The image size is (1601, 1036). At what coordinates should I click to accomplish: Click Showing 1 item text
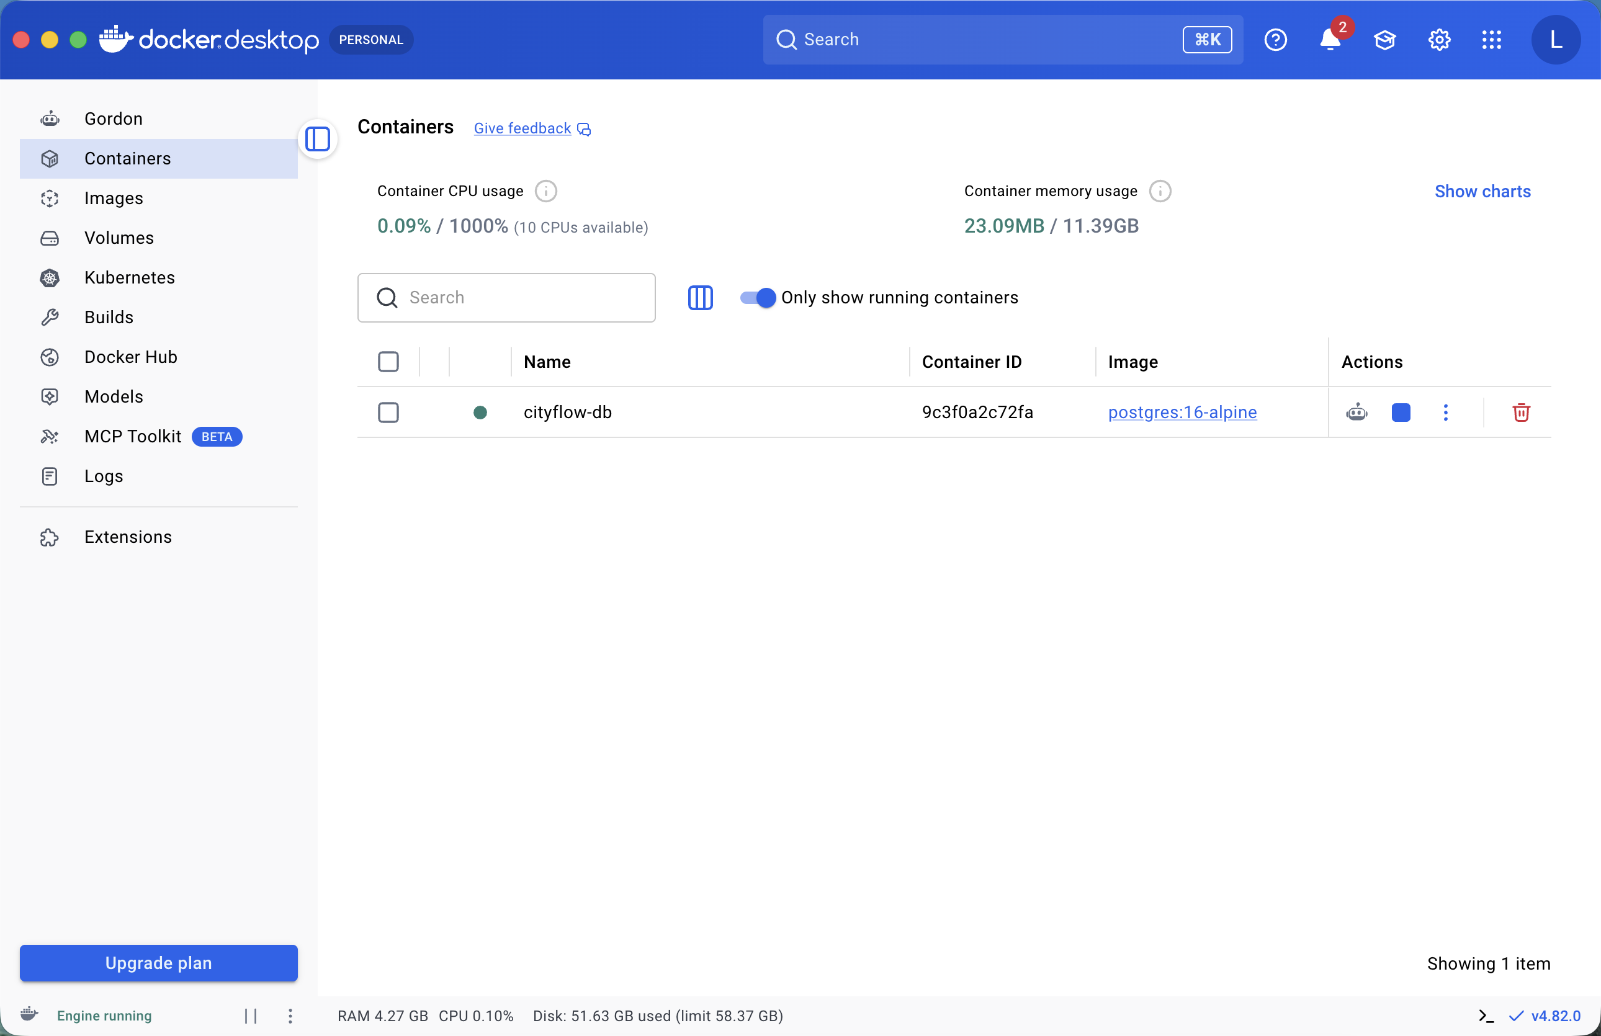1488,963
